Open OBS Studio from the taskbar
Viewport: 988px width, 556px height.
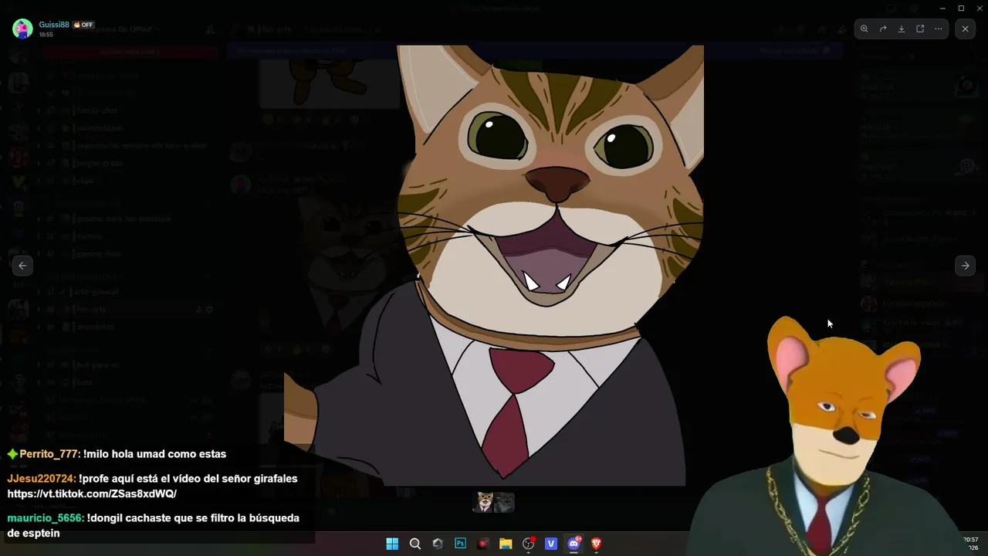(x=529, y=544)
